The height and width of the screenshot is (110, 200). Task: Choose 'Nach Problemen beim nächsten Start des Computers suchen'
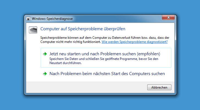pyautogui.click(x=106, y=74)
